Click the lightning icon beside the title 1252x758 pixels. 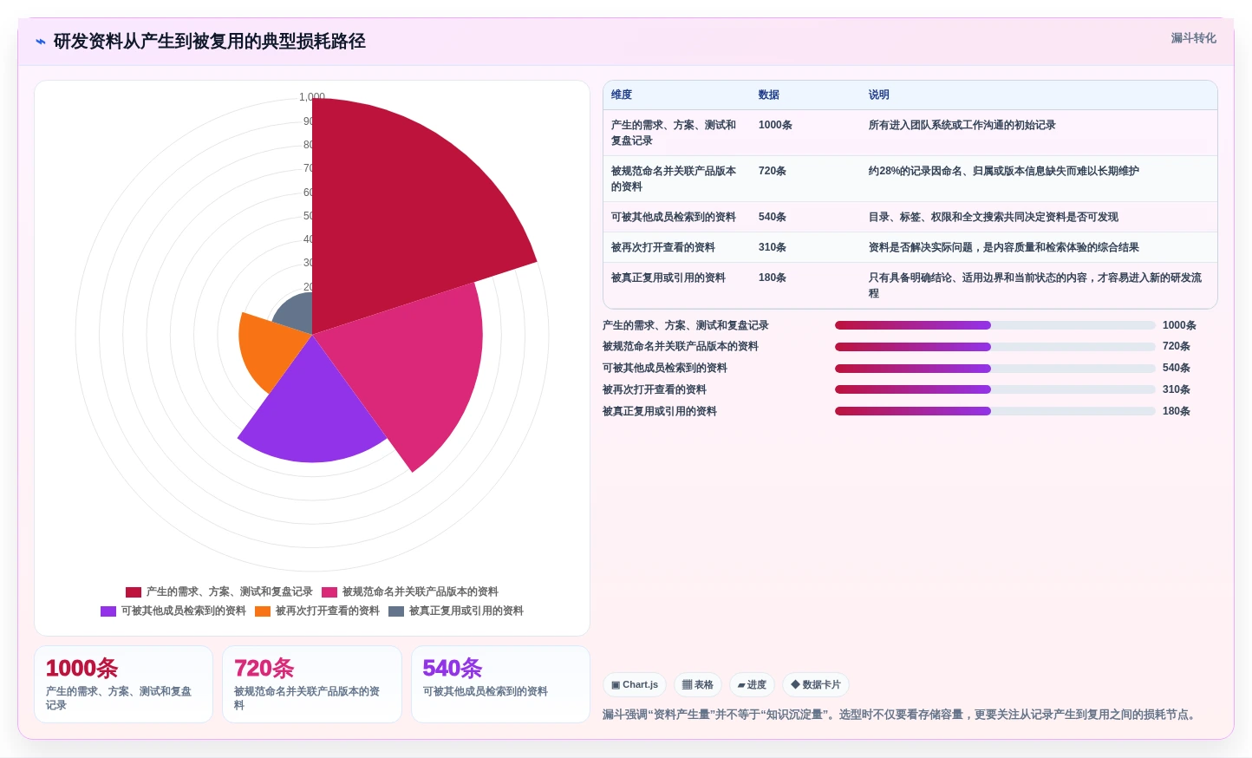coord(40,42)
